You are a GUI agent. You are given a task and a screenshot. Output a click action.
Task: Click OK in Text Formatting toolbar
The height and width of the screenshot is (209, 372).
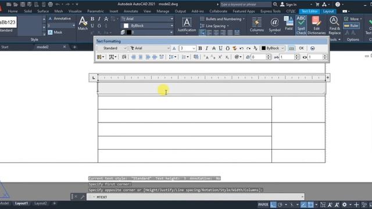[x=301, y=48]
